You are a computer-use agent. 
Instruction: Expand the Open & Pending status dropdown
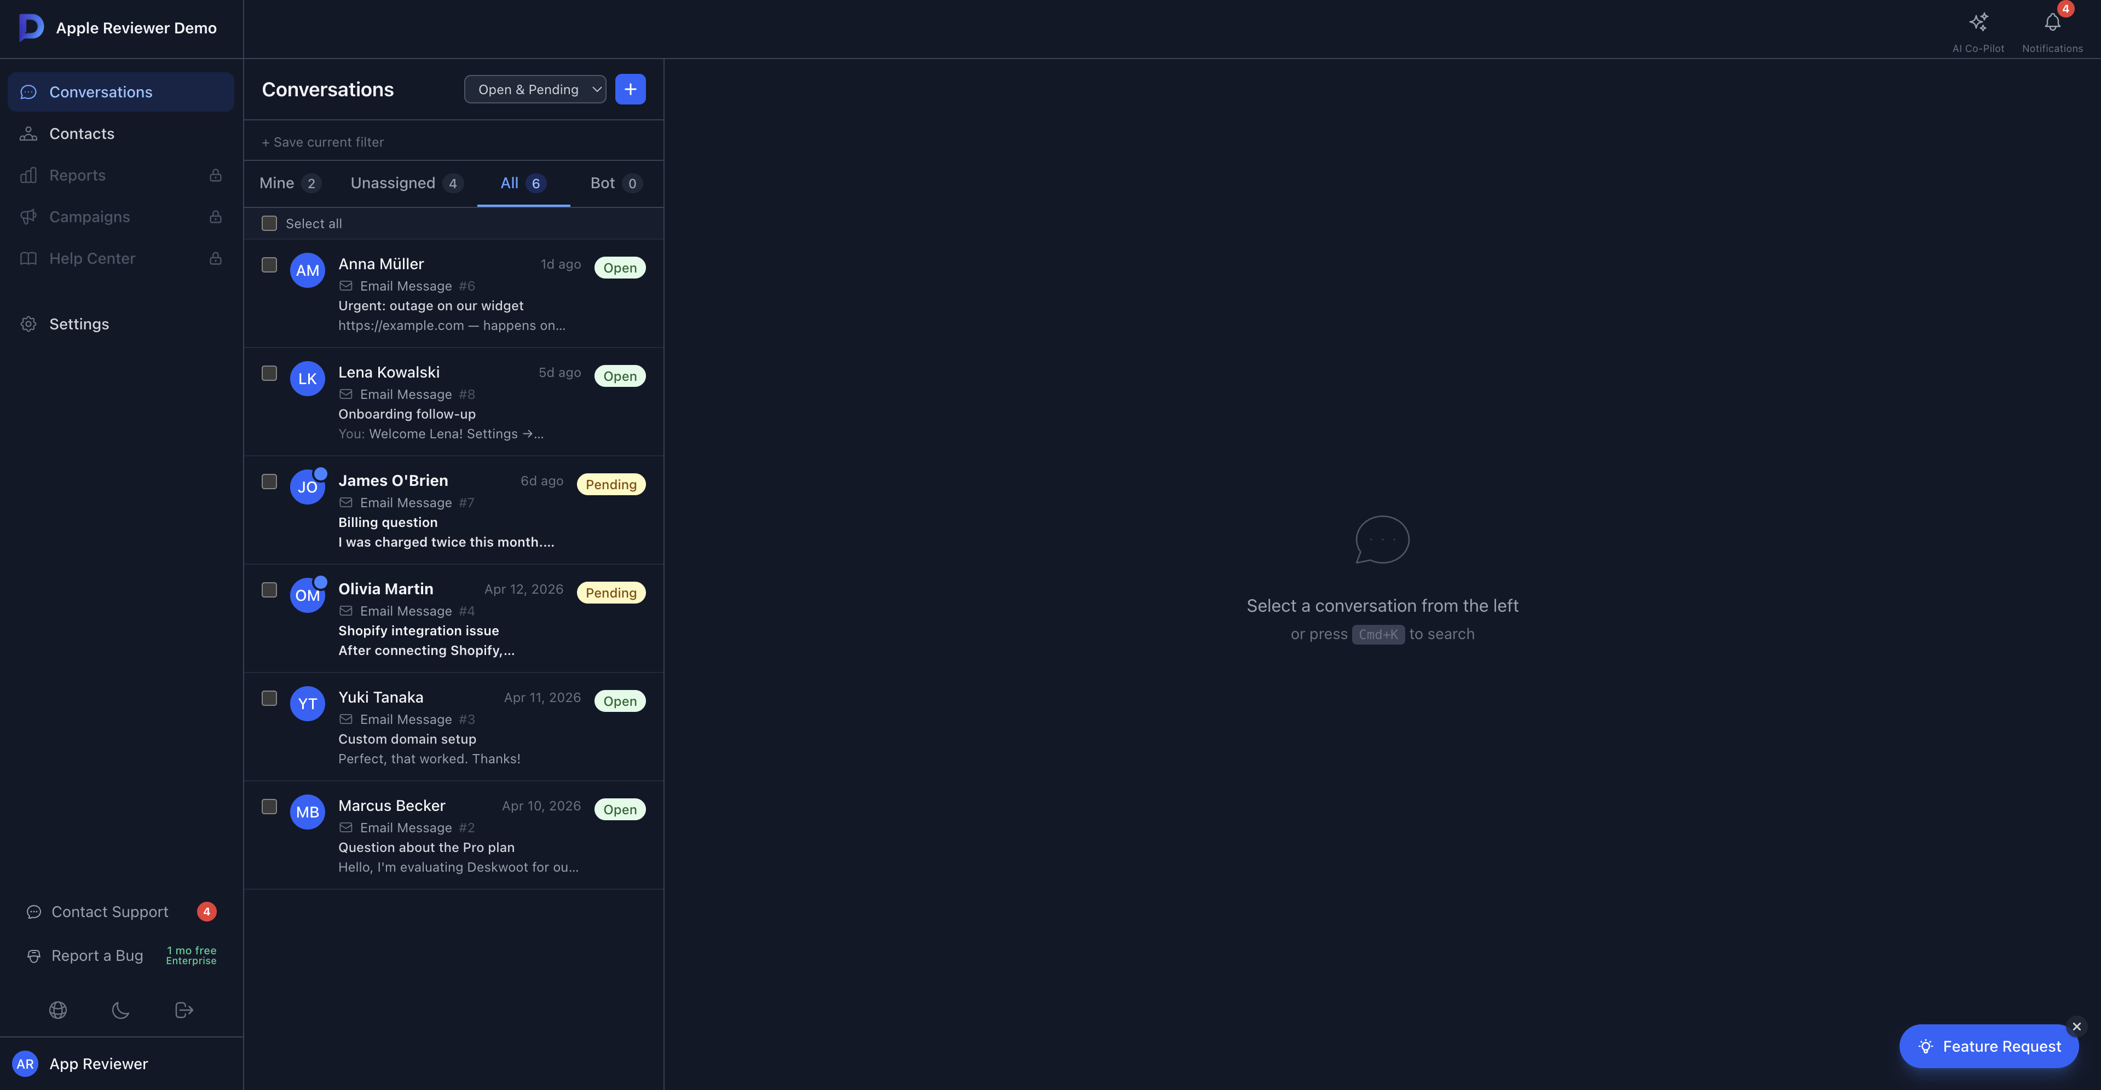[x=535, y=90]
